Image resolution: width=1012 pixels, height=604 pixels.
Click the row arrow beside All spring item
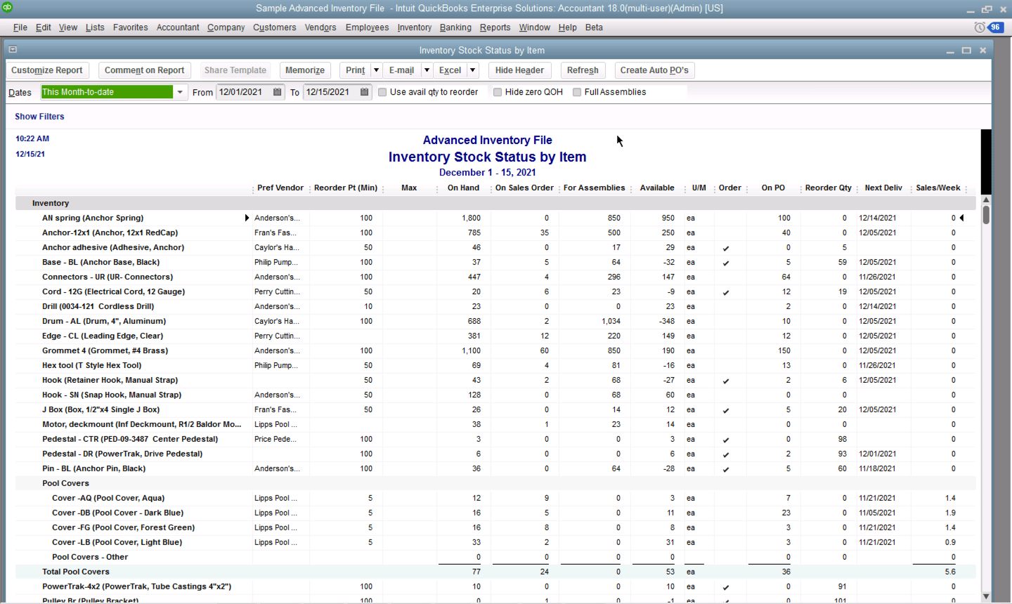(x=247, y=218)
